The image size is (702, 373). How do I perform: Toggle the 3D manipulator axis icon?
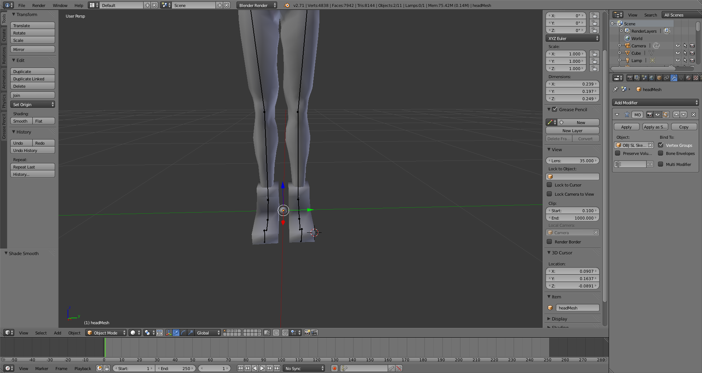169,333
